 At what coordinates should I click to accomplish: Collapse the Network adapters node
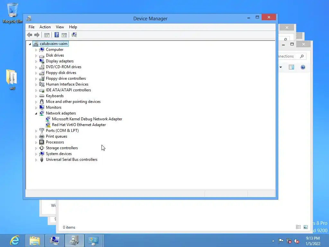pyautogui.click(x=36, y=114)
